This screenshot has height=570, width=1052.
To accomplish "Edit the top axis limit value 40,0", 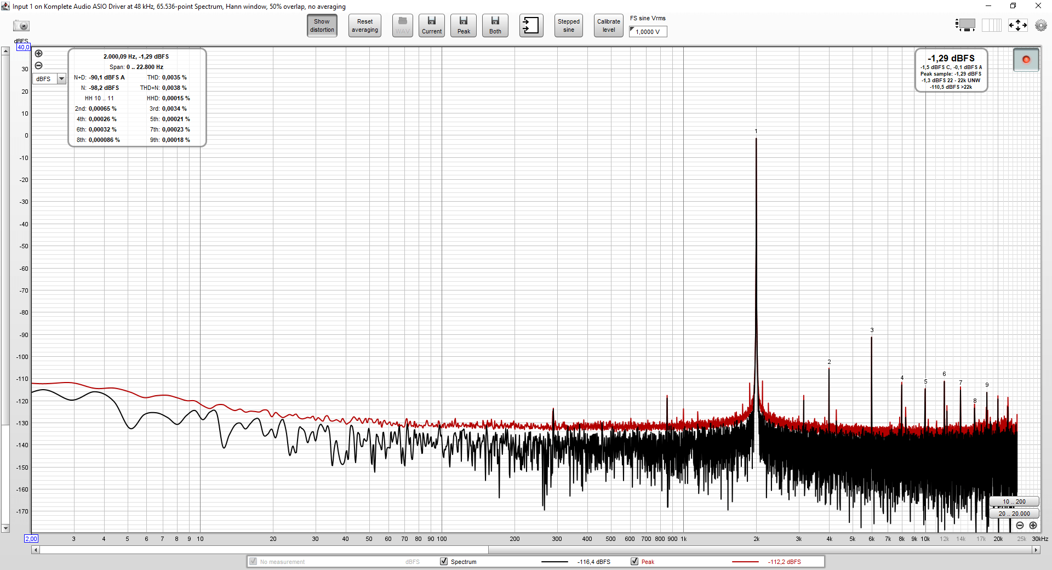I will point(23,48).
